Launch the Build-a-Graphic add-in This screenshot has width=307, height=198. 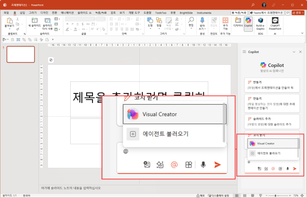tap(260, 24)
